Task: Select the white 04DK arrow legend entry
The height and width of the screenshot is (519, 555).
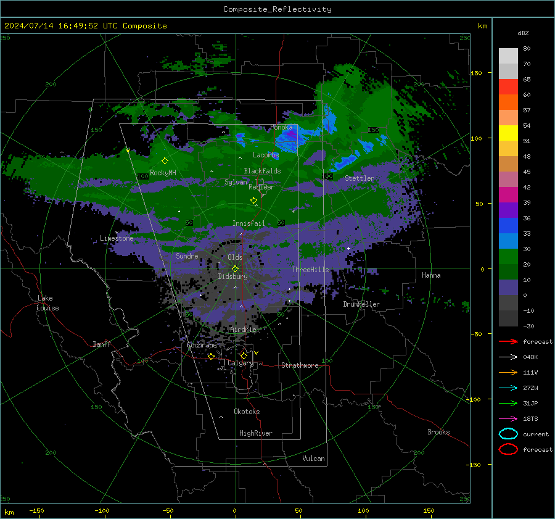Action: [508, 357]
